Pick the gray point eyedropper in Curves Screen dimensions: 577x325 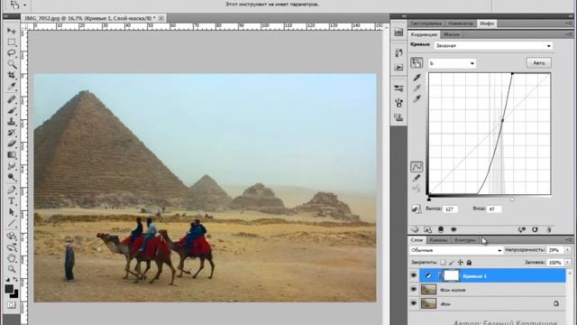(x=417, y=88)
